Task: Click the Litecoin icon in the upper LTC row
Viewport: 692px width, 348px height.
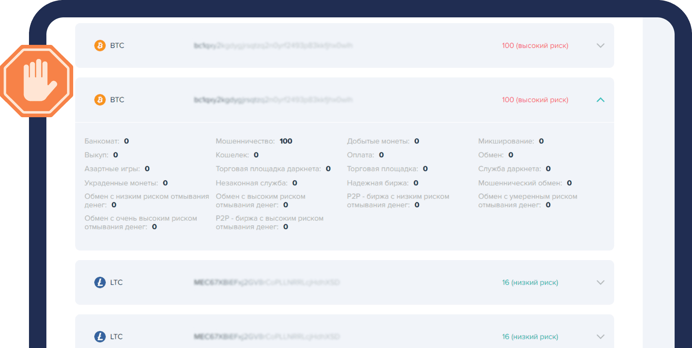Action: coord(100,283)
